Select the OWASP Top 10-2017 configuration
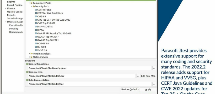Image resolution: width=215 pixels, height=94 pixels. click(x=48, y=37)
